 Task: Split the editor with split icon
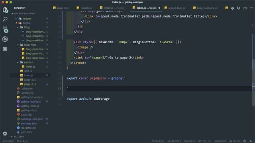(245, 8)
